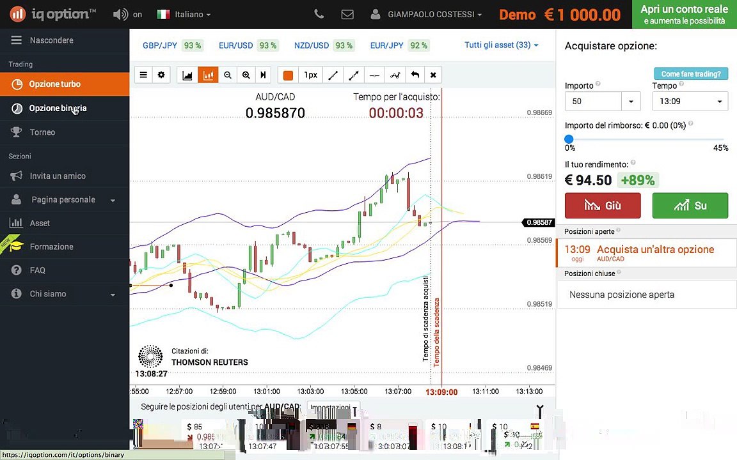Open Importo amount dropdown arrow
Image resolution: width=737 pixels, height=460 pixels.
pos(631,102)
